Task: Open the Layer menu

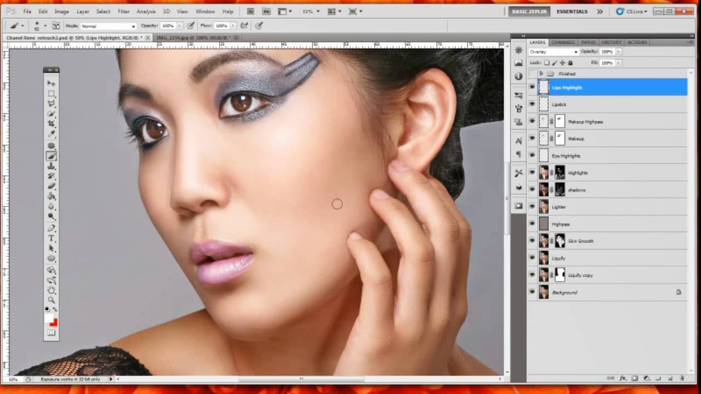Action: [83, 11]
